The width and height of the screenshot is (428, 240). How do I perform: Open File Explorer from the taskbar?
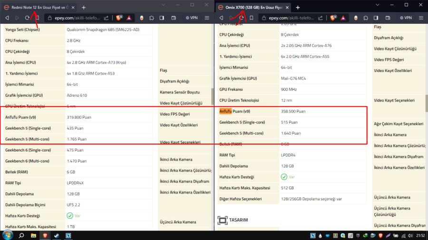pyautogui.click(x=33, y=236)
